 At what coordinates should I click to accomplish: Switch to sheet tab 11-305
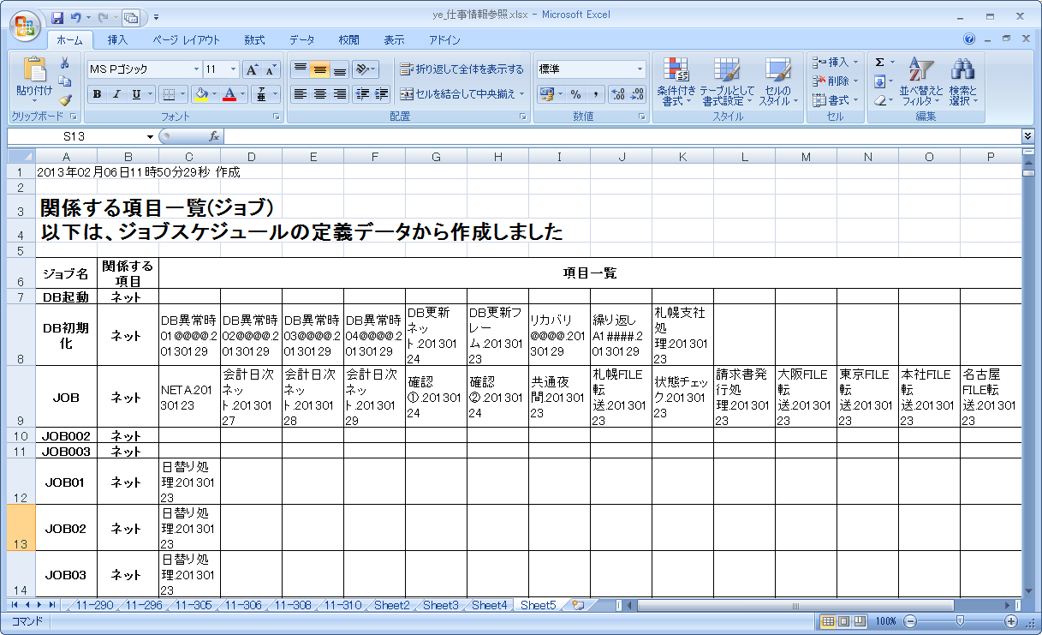(x=194, y=605)
